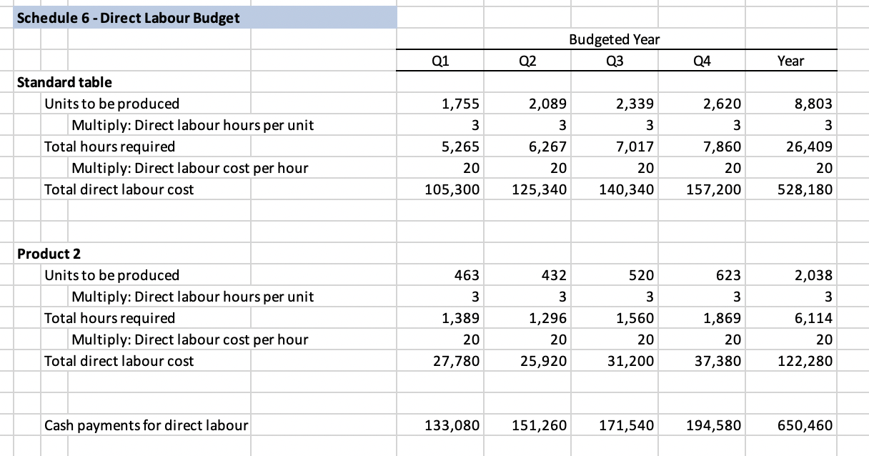This screenshot has width=869, height=456.
Task: Select Units to be produced under Standard table
Action: point(111,104)
